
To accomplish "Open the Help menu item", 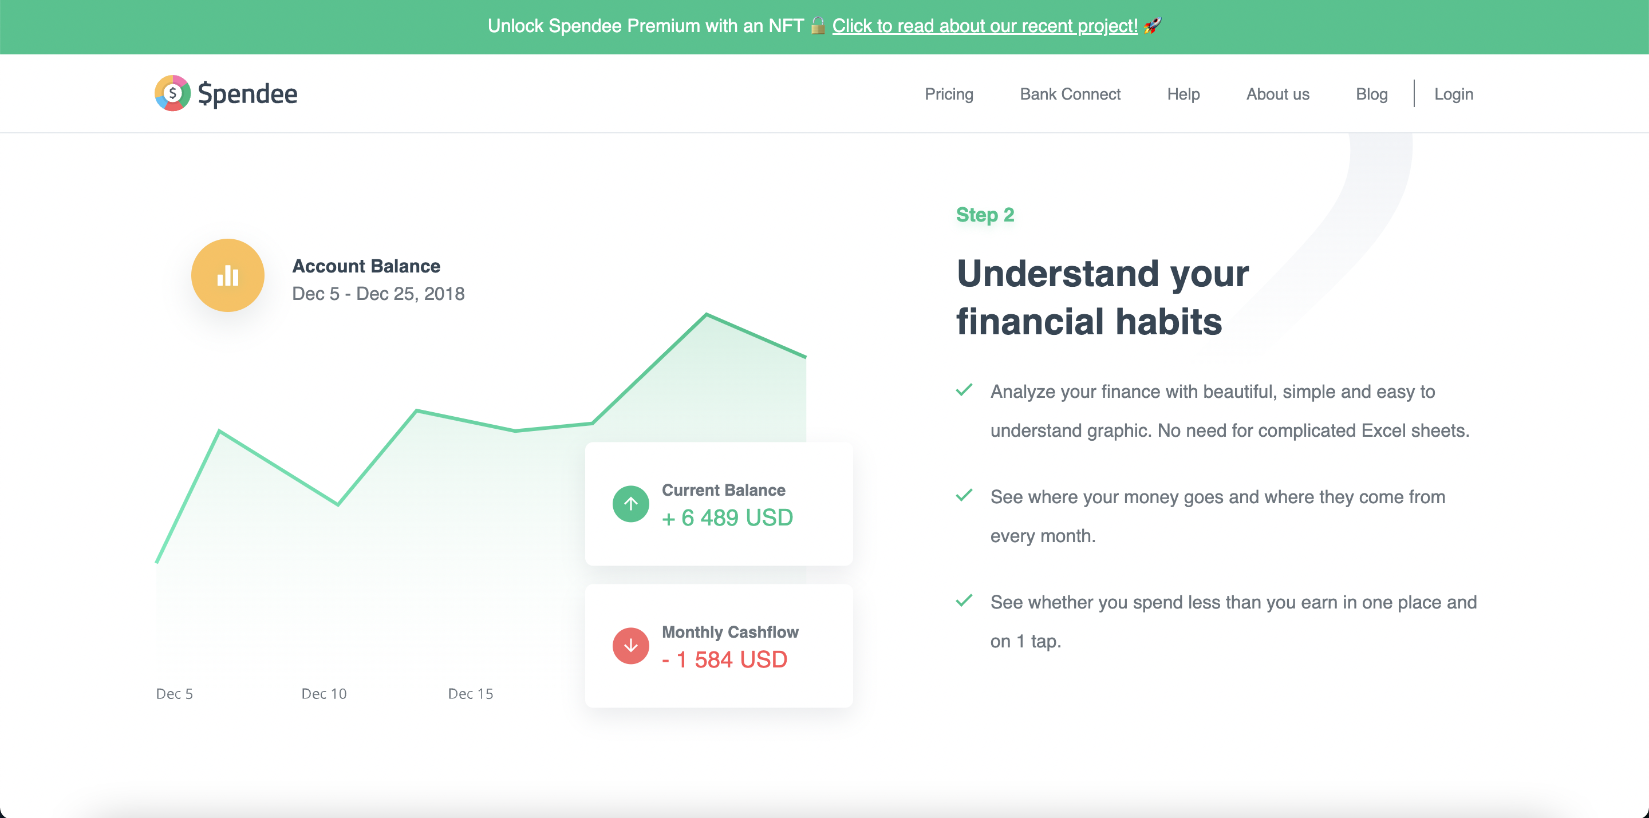I will pyautogui.click(x=1183, y=94).
